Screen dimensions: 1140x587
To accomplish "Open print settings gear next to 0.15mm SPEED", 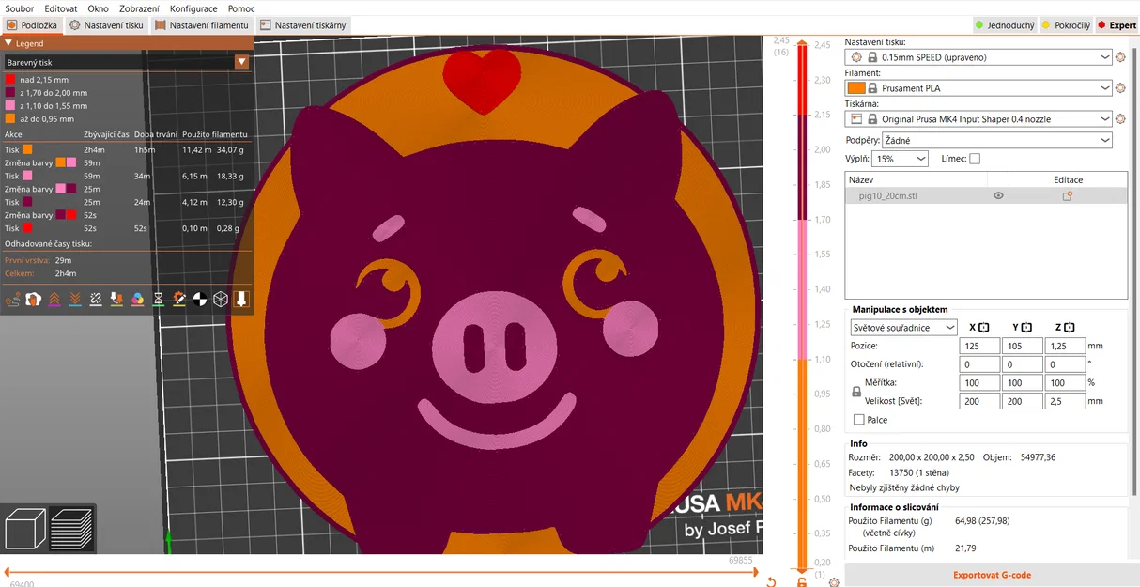I will (1120, 57).
